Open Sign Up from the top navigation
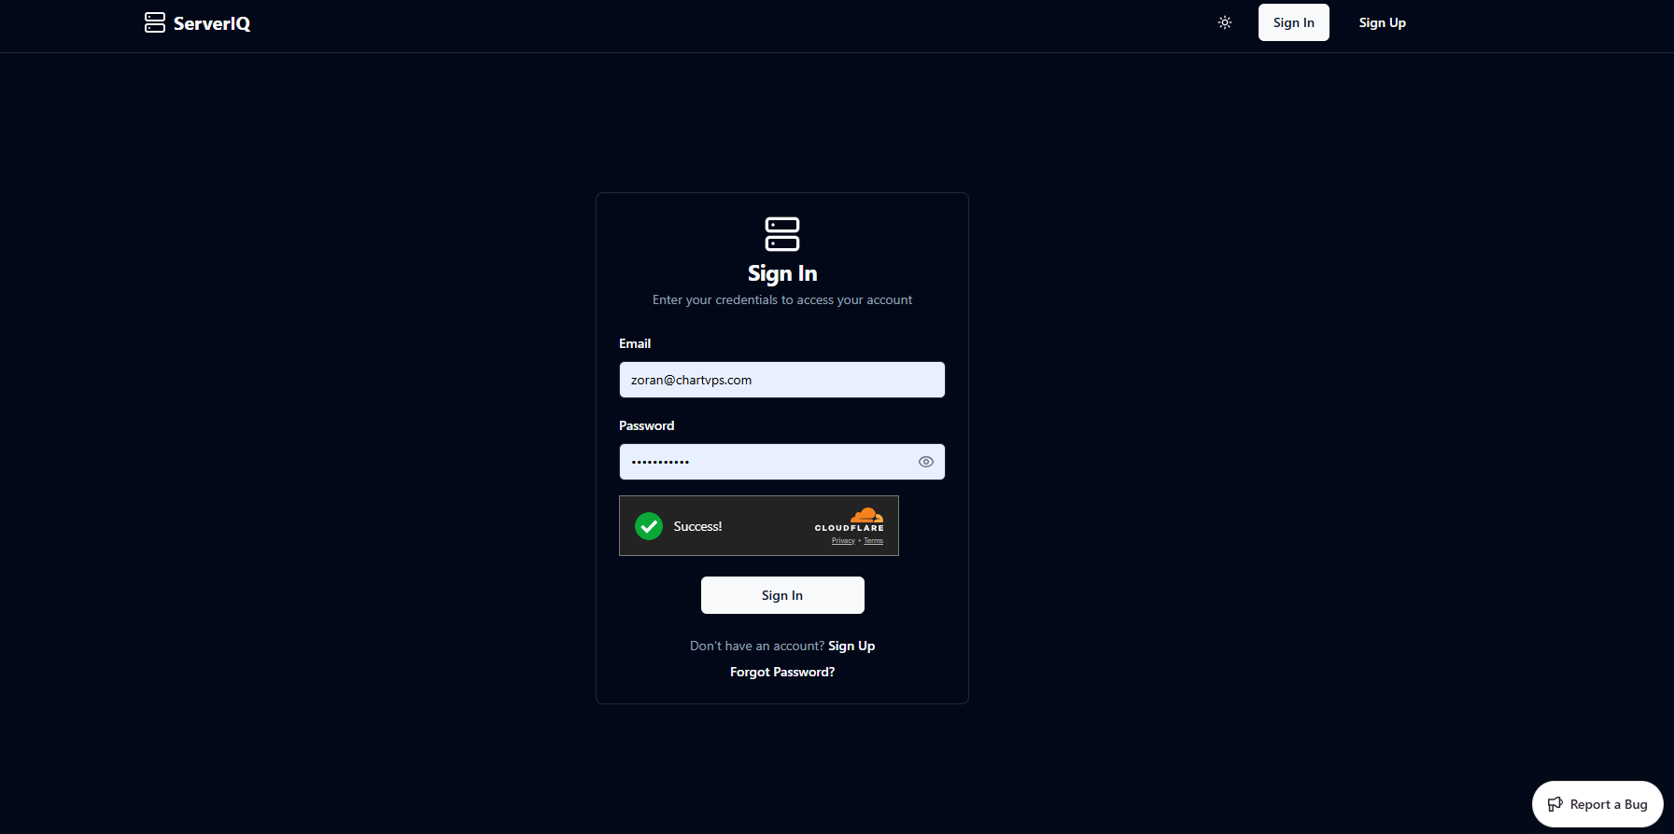Viewport: 1674px width, 834px height. [1382, 22]
